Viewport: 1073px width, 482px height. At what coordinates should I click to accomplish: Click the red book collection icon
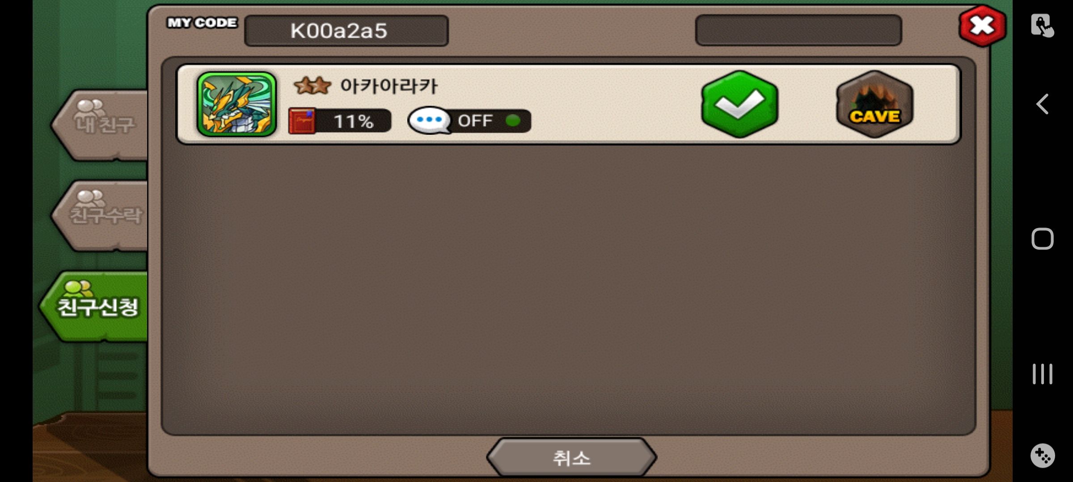click(302, 120)
